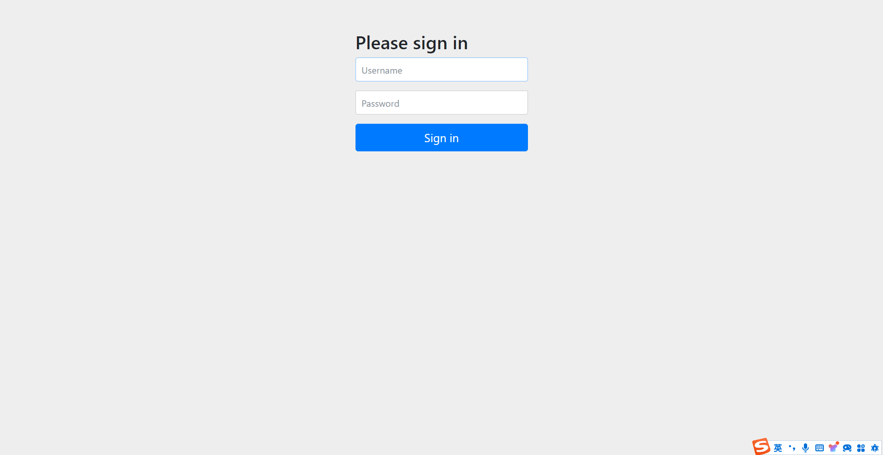Submit the form with Sign in button
This screenshot has height=455, width=883.
441,138
